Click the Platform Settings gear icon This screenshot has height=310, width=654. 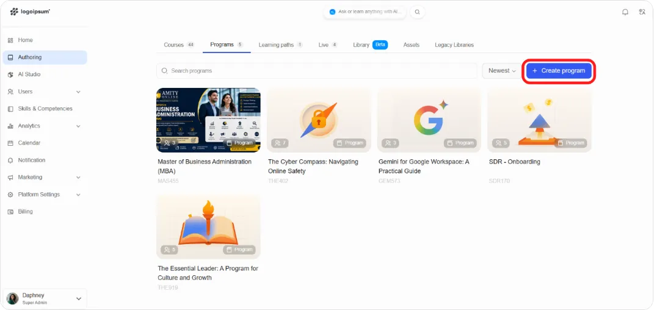pos(10,195)
